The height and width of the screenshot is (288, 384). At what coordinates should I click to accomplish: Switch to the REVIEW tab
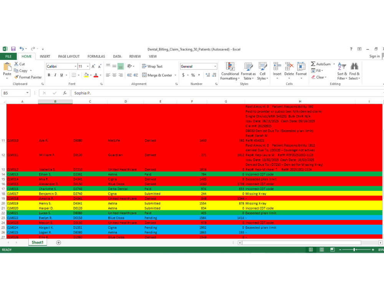pyautogui.click(x=135, y=56)
